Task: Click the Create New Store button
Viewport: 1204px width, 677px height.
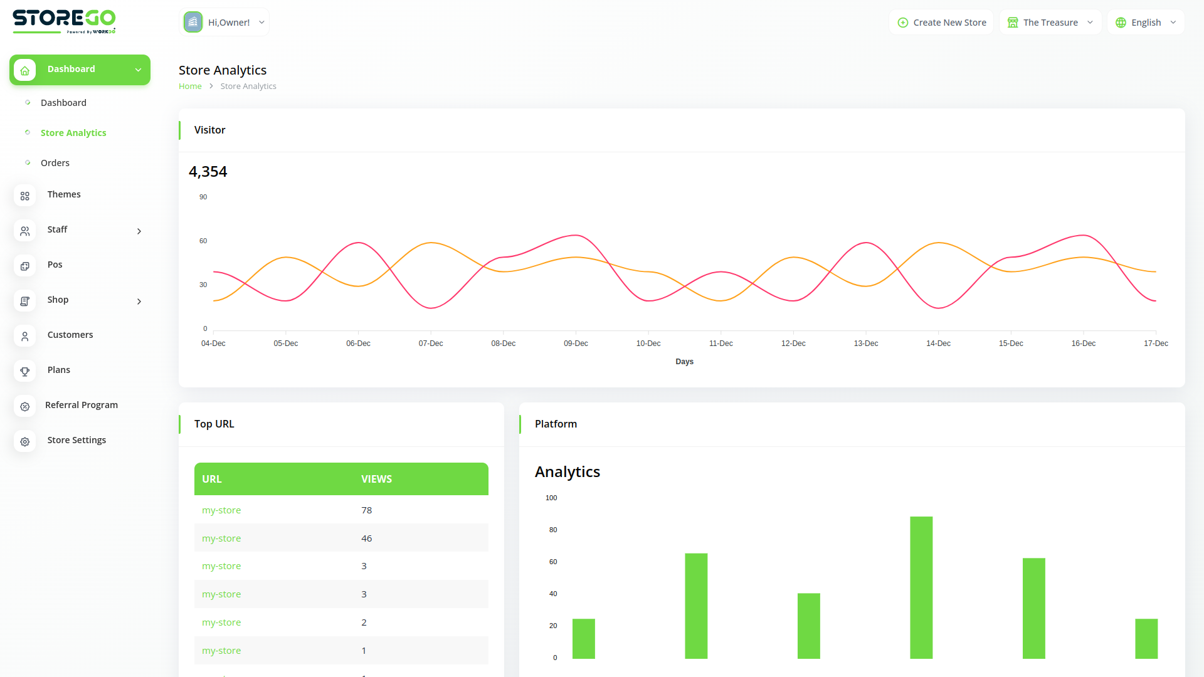Action: [941, 22]
